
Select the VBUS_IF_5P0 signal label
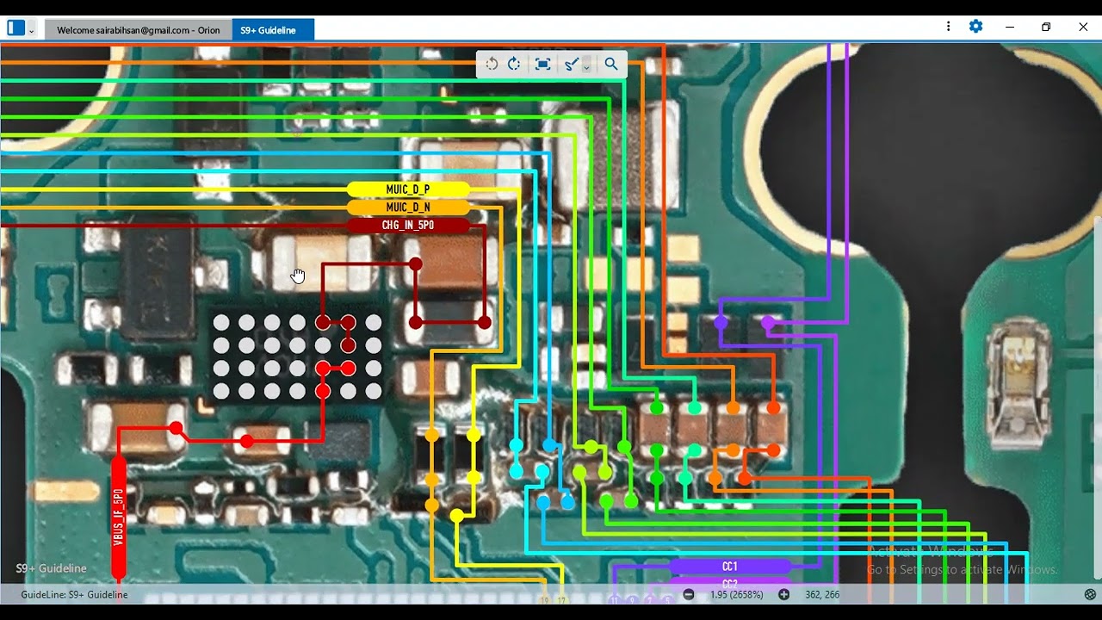[x=119, y=517]
